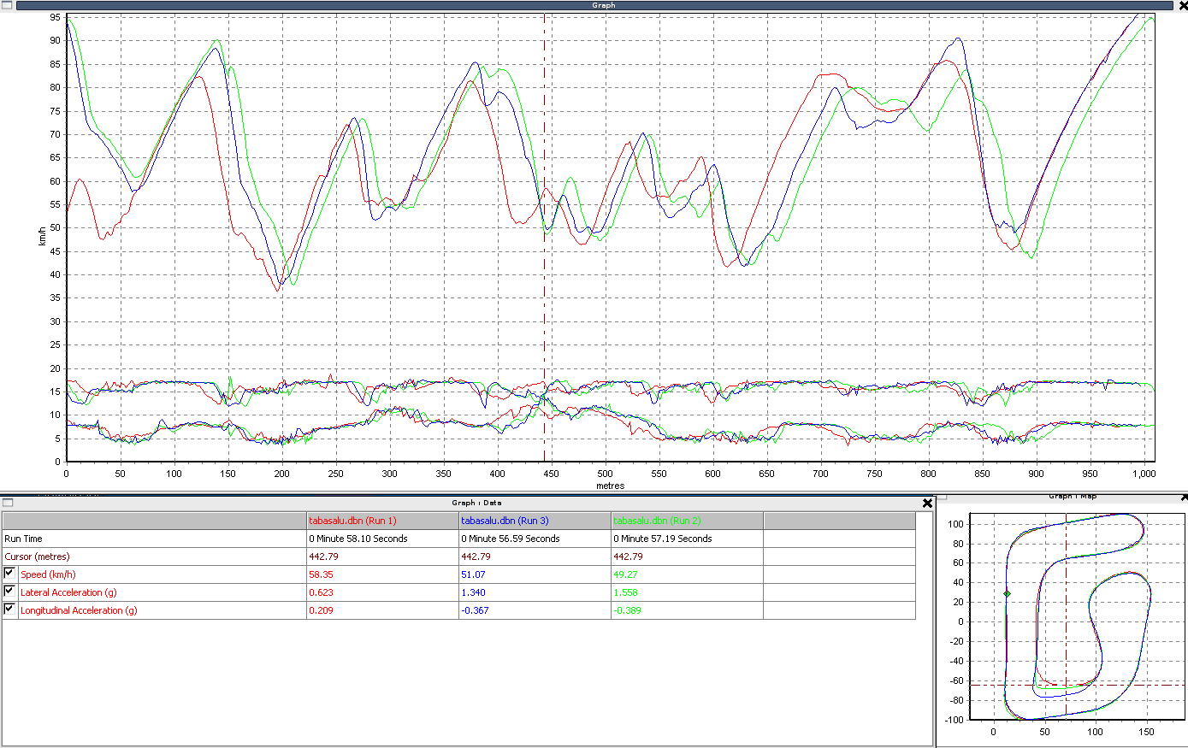Viewport: 1188px width, 748px height.
Task: Click the Run 2 speed value 49.27
Action: (x=625, y=574)
